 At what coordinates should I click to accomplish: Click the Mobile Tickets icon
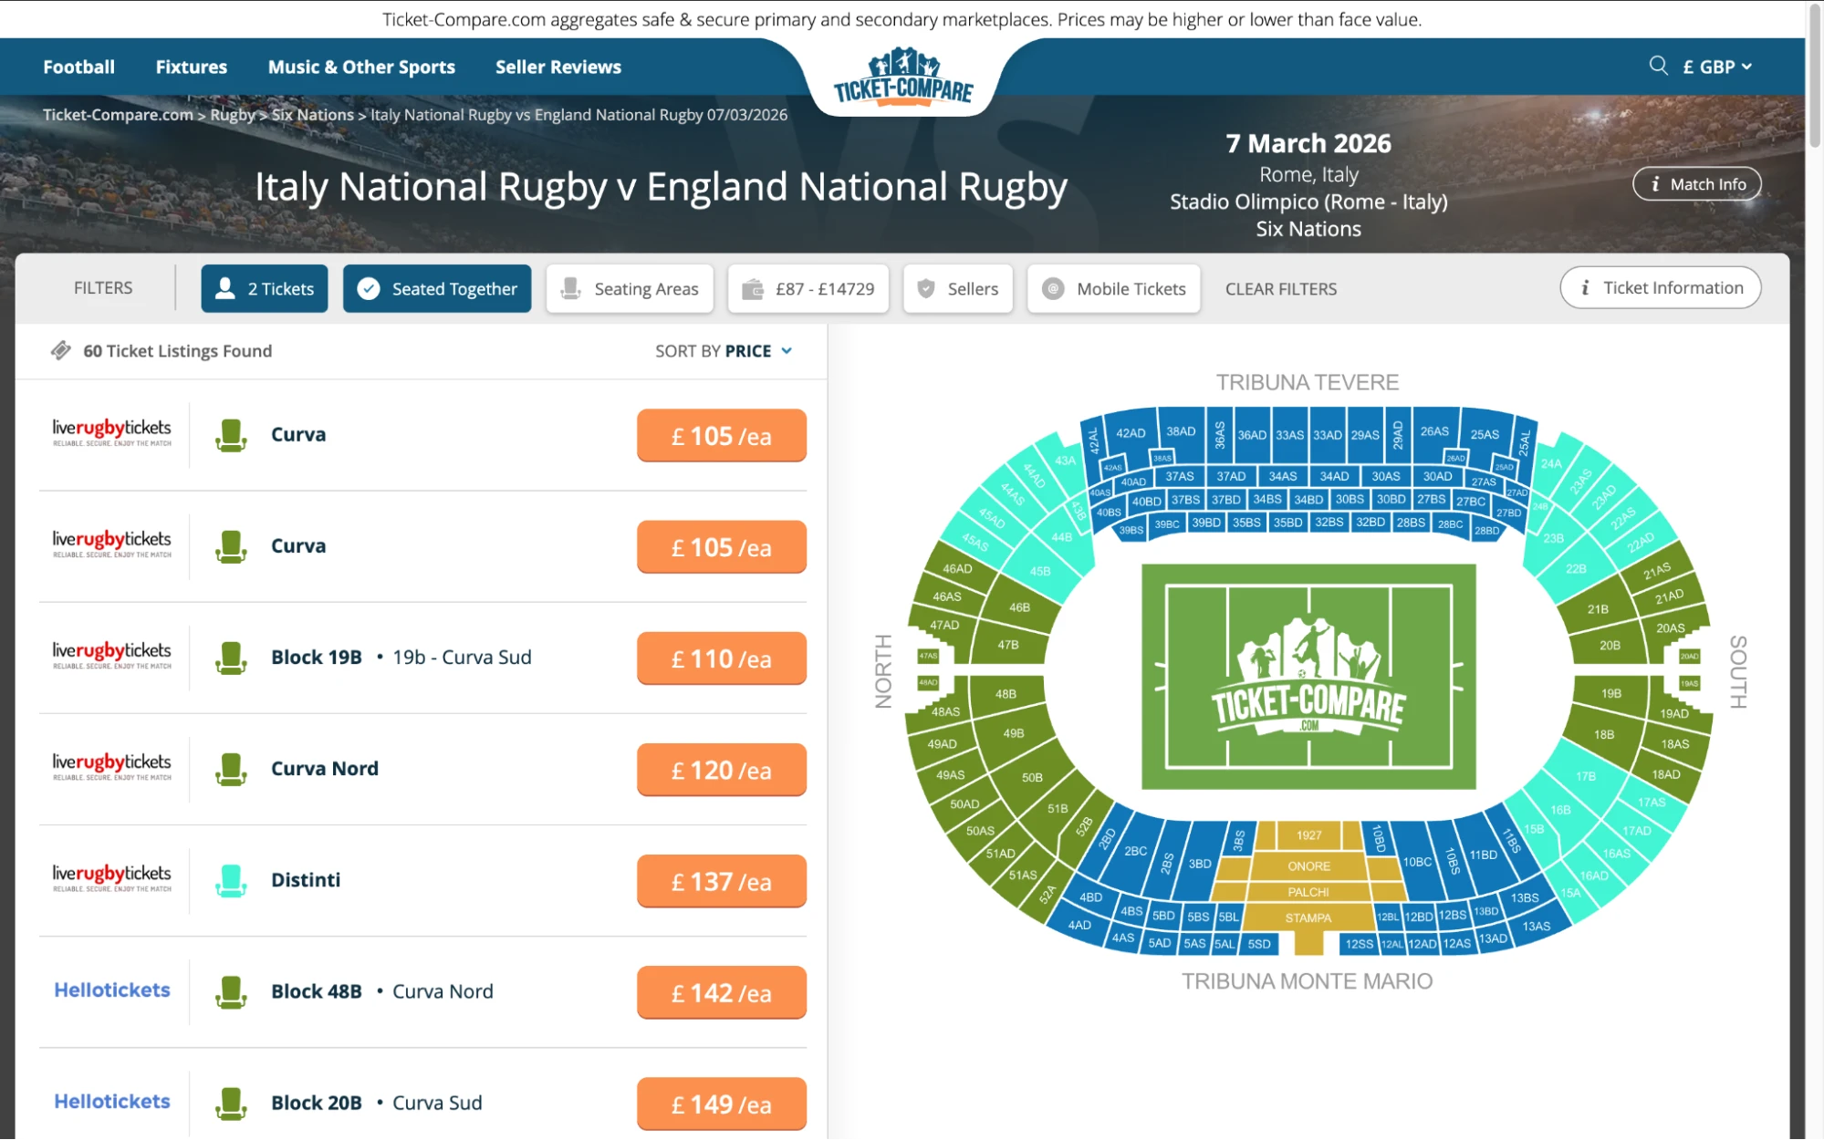[x=1052, y=288]
